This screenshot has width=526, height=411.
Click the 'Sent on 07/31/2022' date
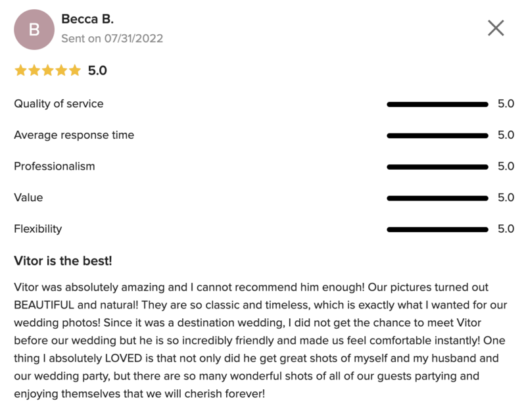click(112, 38)
